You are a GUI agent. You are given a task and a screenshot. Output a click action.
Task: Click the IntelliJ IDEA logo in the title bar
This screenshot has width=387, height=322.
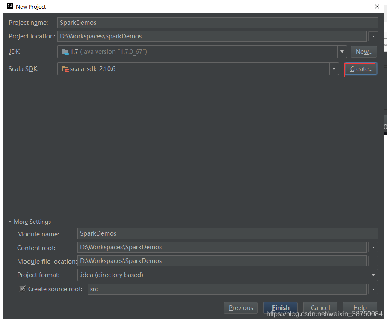[9, 6]
